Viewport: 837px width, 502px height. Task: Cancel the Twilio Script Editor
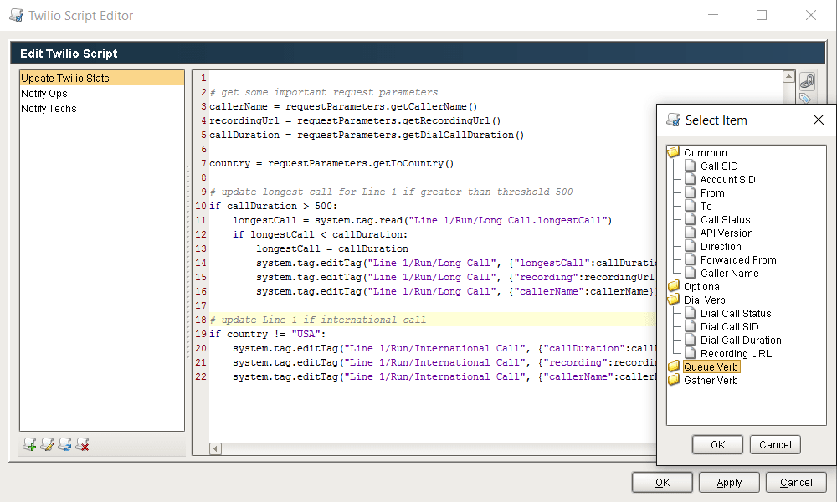click(796, 482)
